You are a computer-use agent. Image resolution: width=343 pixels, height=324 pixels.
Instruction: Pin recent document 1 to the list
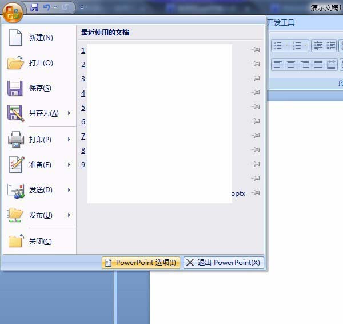(256, 50)
